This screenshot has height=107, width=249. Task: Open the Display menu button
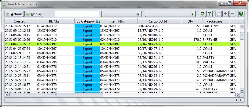(x=34, y=14)
